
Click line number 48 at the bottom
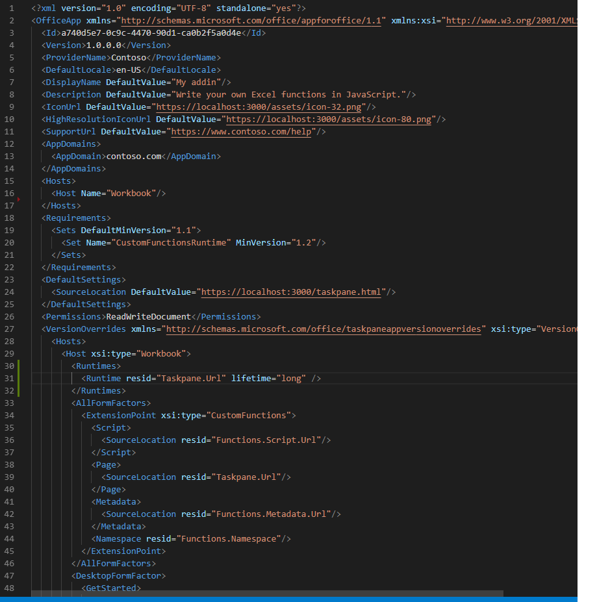click(9, 588)
